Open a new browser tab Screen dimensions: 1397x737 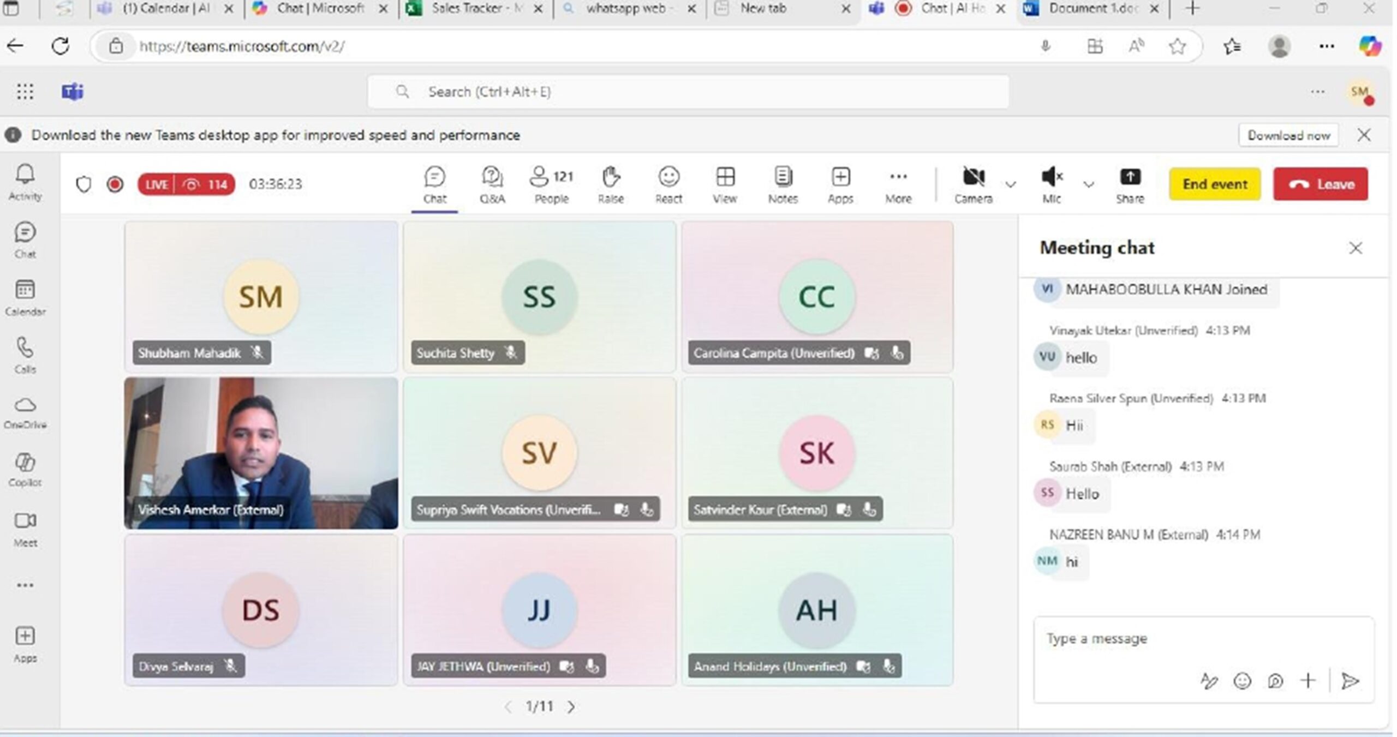(x=1192, y=9)
